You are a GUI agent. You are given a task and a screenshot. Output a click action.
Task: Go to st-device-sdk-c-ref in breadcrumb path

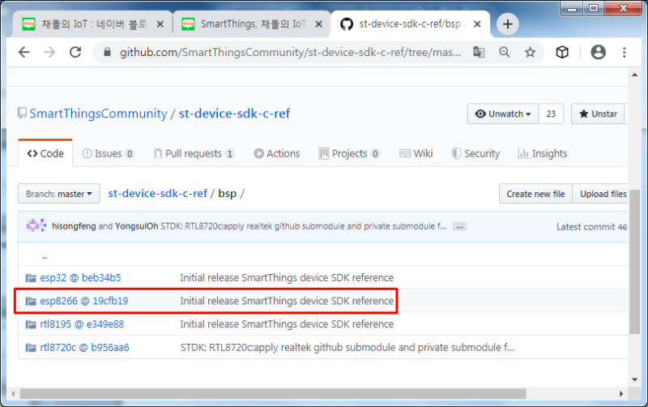tap(157, 193)
